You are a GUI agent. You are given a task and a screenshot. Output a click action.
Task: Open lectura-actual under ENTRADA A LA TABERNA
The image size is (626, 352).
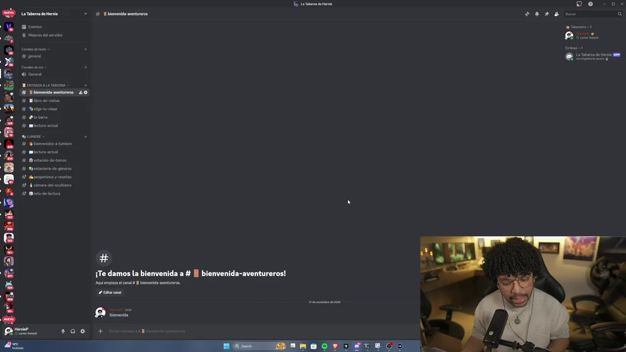coord(54,126)
